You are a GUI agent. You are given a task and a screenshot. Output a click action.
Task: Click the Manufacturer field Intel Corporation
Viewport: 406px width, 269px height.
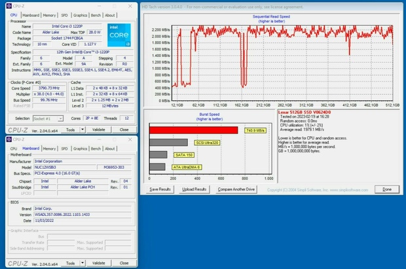click(83, 161)
